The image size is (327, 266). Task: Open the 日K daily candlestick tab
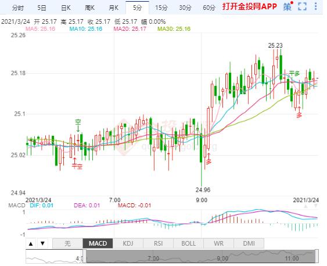(x=66, y=8)
